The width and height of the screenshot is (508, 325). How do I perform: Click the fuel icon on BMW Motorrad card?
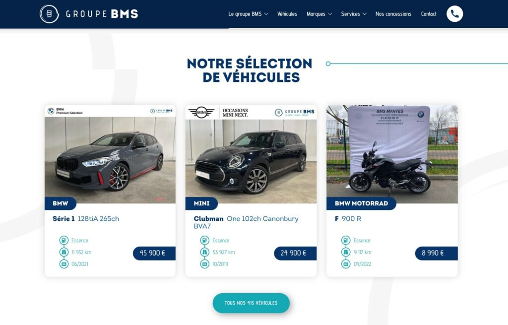346,241
